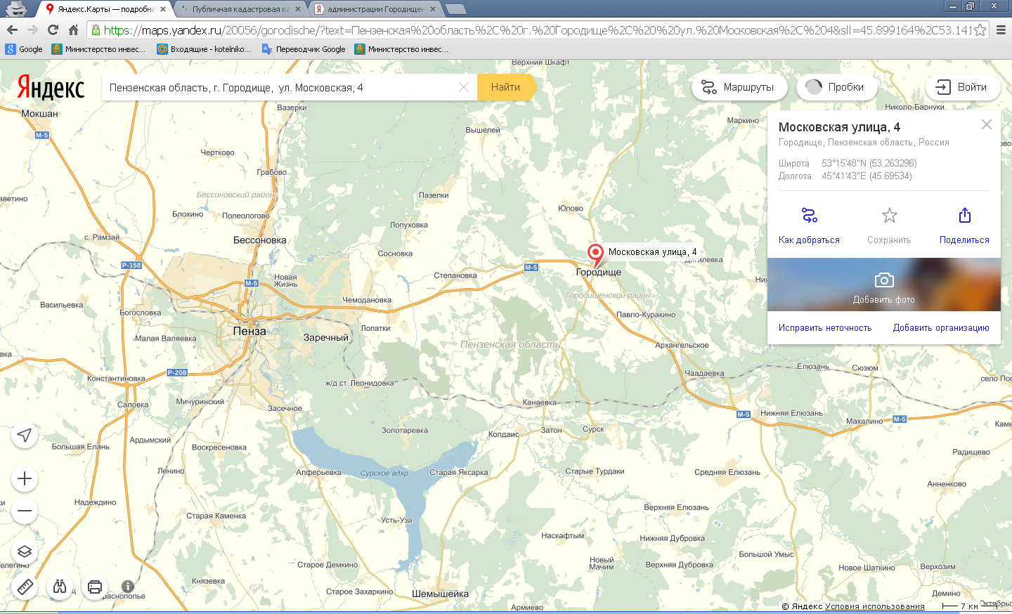Click the Яндекс logo
Image resolution: width=1012 pixels, height=614 pixels.
pyautogui.click(x=51, y=88)
